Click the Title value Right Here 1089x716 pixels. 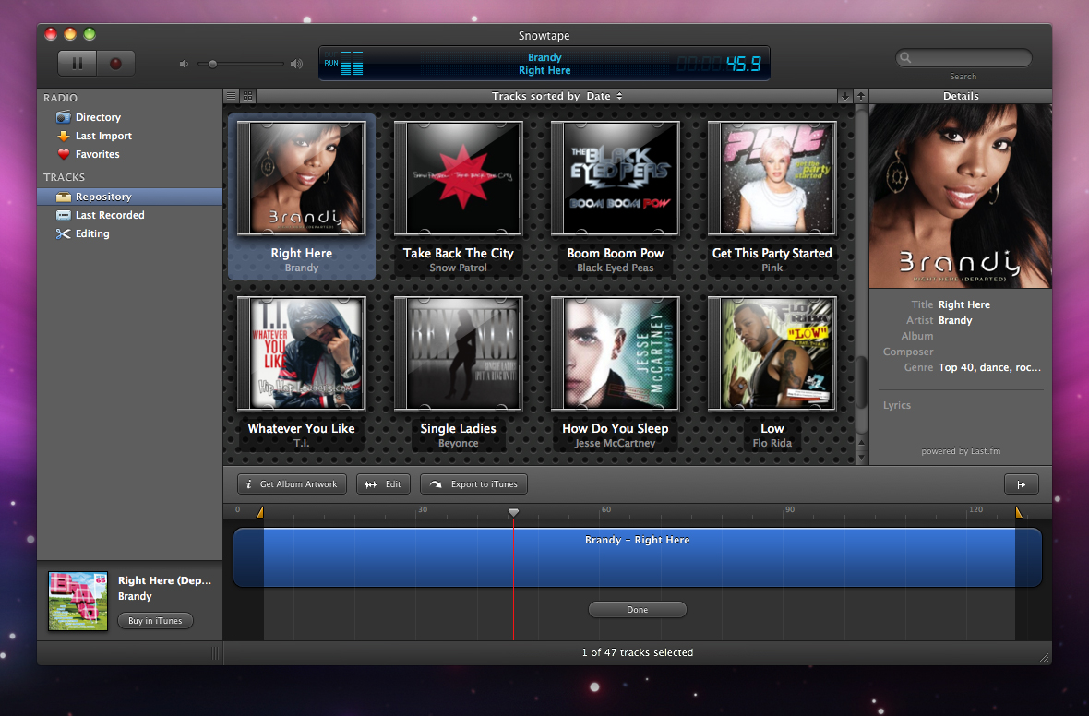[x=964, y=304]
